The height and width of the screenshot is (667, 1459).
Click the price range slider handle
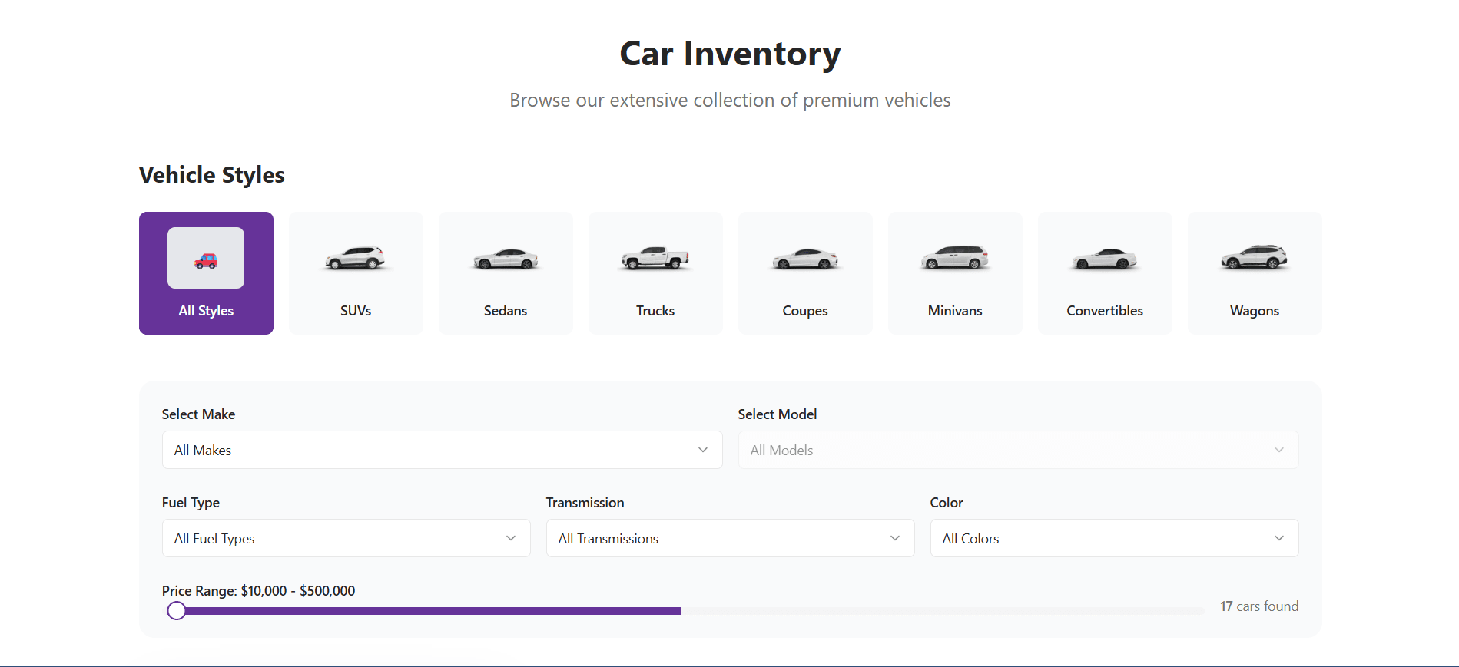177,611
